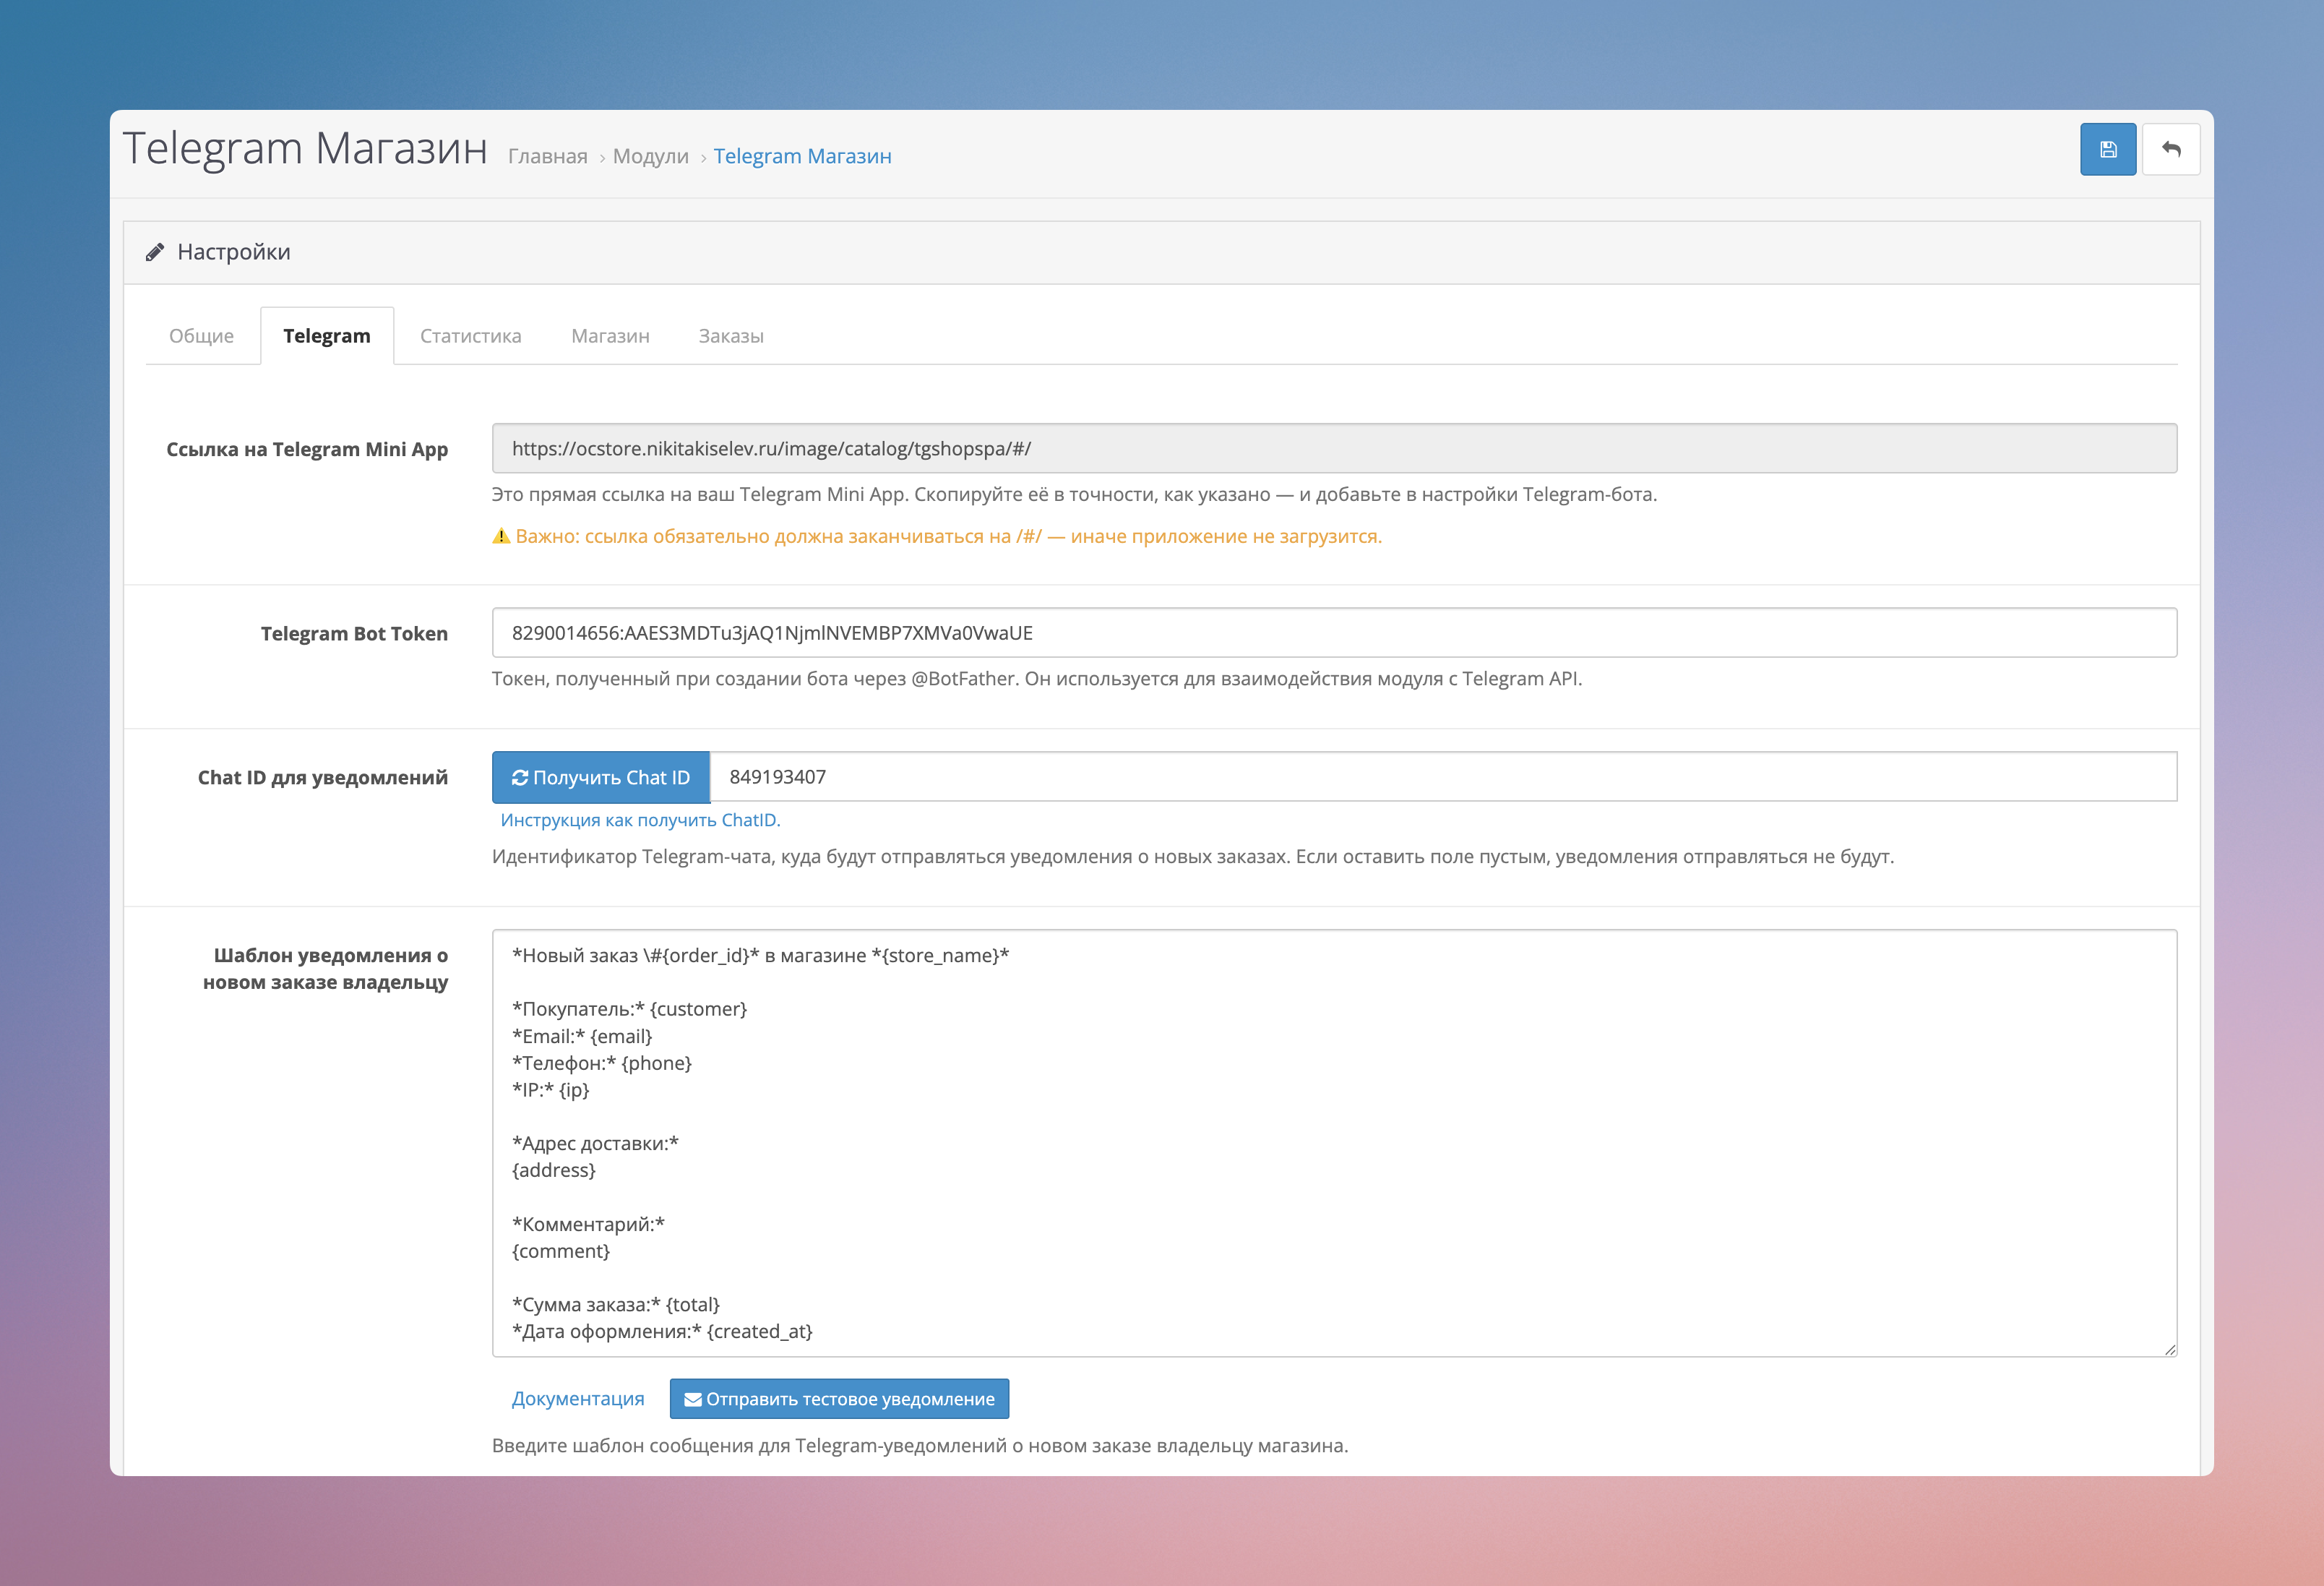The width and height of the screenshot is (2324, 1586).
Task: Click the Chat ID input field
Action: click(1443, 776)
